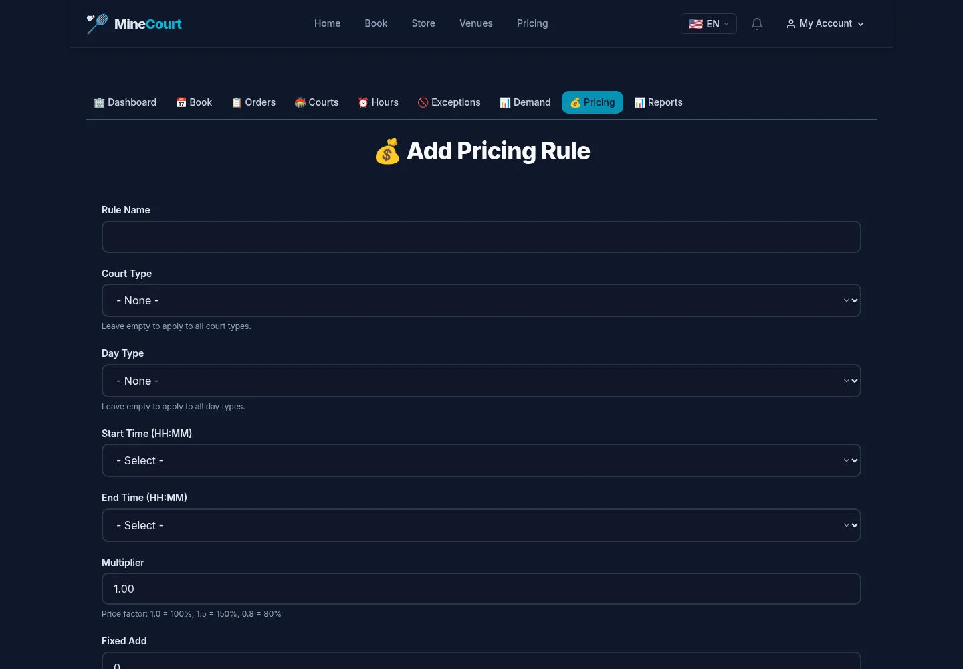Open Book in top navigation
963x669 pixels.
376,23
